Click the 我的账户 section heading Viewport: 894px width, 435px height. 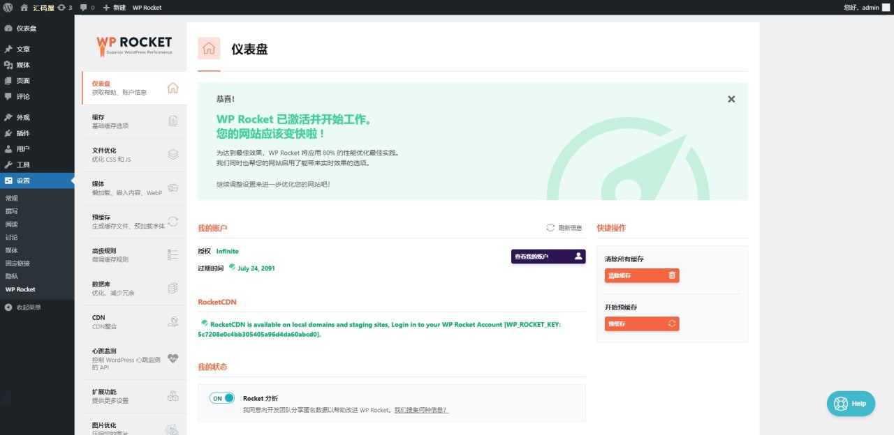click(x=212, y=228)
